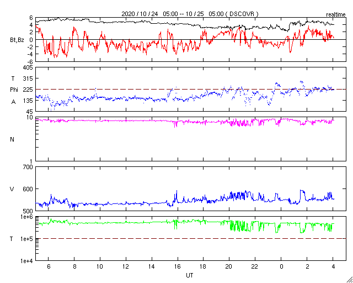Click the 'realtime' label
This screenshot has width=353, height=283.
pyautogui.click(x=336, y=15)
